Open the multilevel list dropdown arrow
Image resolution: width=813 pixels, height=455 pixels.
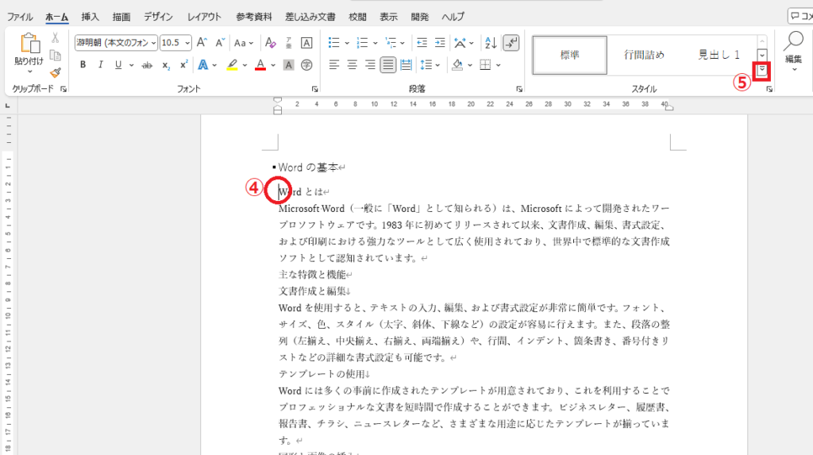(403, 43)
